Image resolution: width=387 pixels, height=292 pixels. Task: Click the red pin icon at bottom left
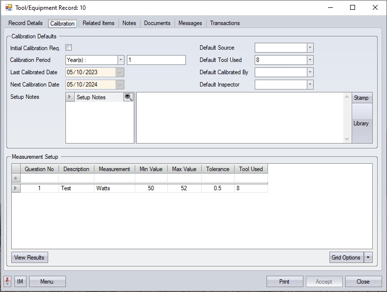7,281
